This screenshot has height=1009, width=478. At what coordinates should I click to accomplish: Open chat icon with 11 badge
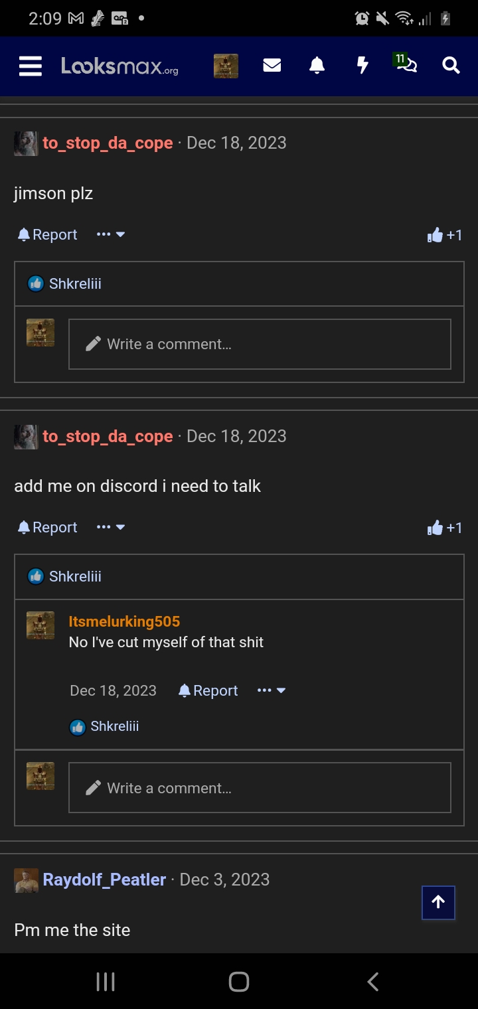coord(405,63)
